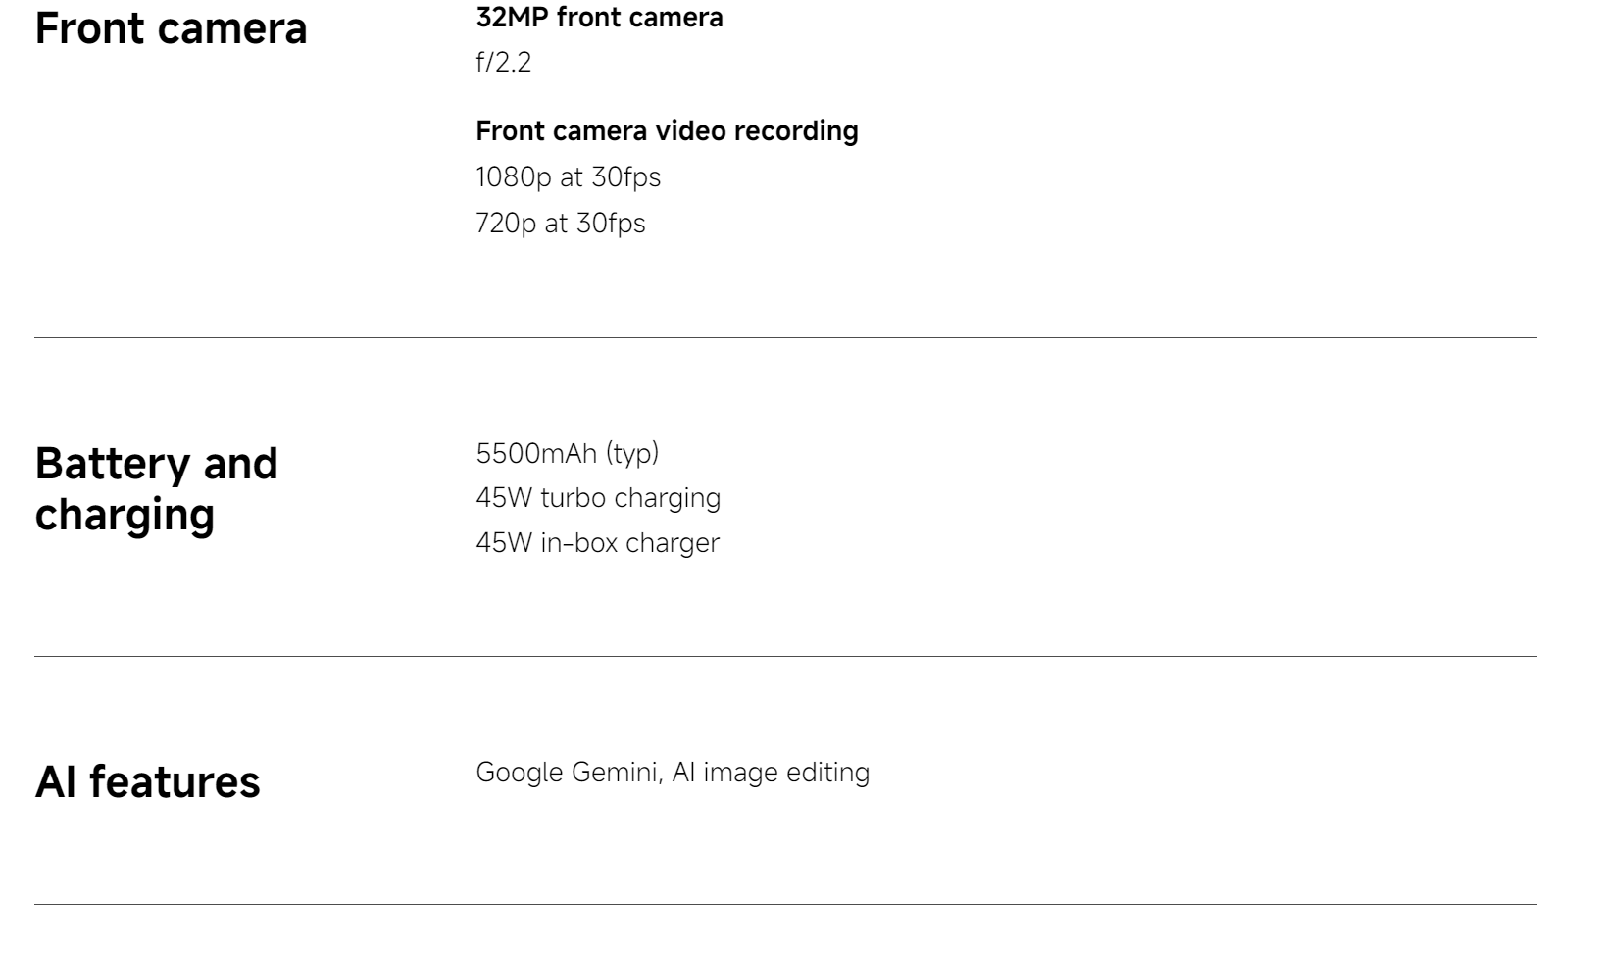Click "30fps" in the 1080p line
This screenshot has width=1598, height=953.
pyautogui.click(x=625, y=177)
